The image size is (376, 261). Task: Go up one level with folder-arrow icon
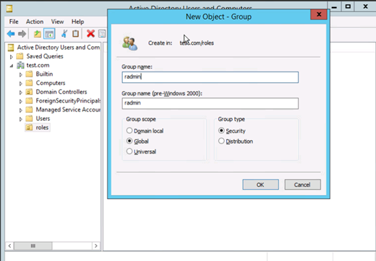37,33
